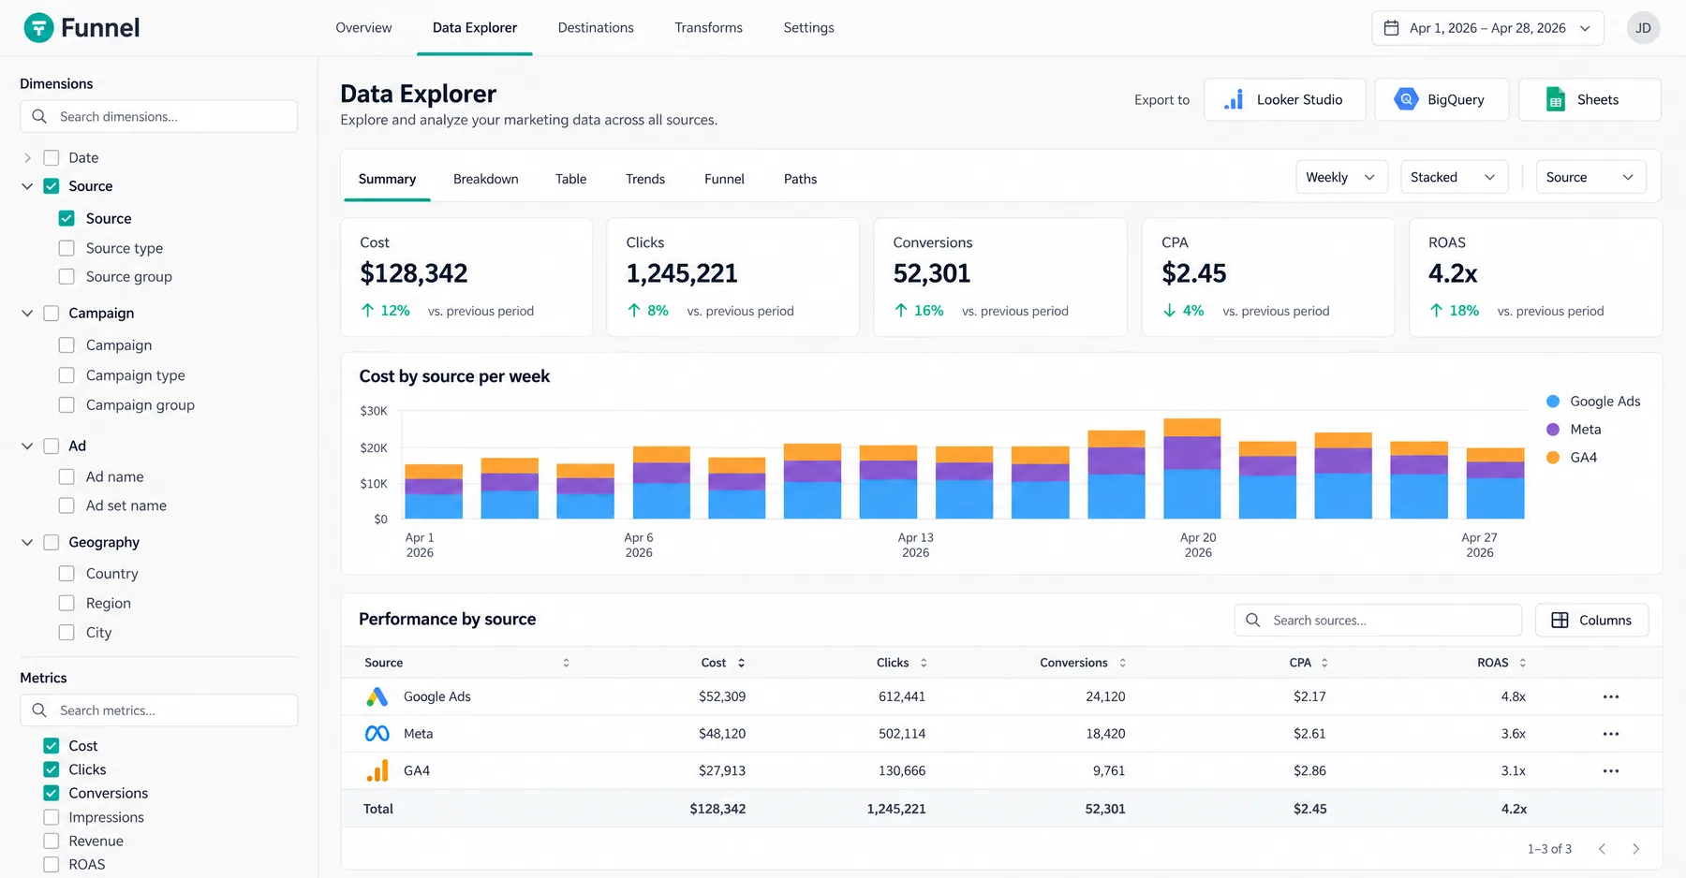The width and height of the screenshot is (1686, 878).
Task: Click the Meta logo in table
Action: (377, 734)
